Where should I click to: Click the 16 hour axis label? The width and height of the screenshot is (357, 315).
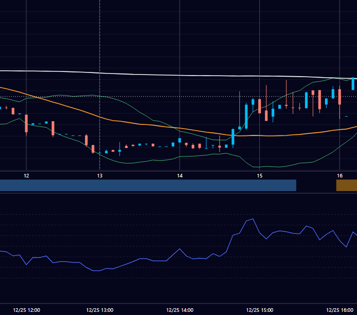point(340,176)
